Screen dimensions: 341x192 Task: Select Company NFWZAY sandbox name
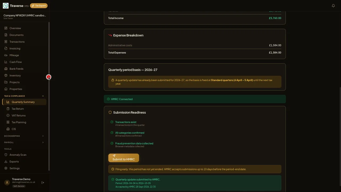pos(25,15)
